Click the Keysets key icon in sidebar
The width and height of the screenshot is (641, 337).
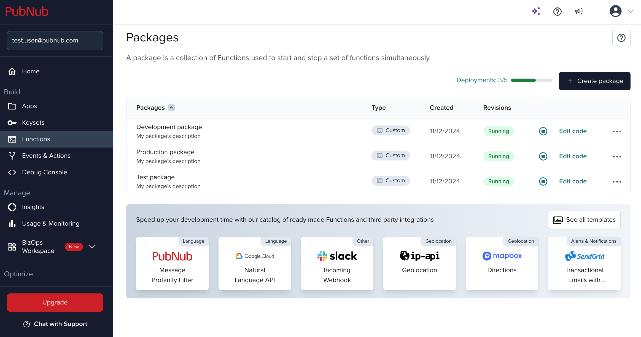point(12,123)
